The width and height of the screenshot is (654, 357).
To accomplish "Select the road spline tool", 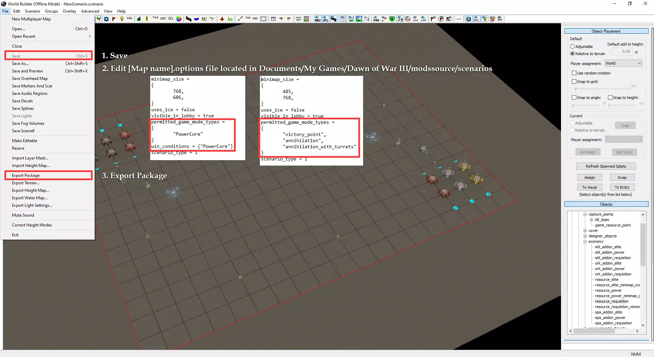I will point(189,19).
